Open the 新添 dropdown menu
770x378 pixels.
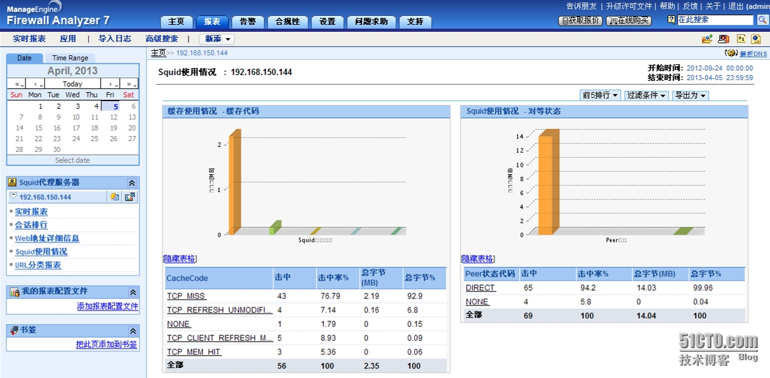coord(216,39)
